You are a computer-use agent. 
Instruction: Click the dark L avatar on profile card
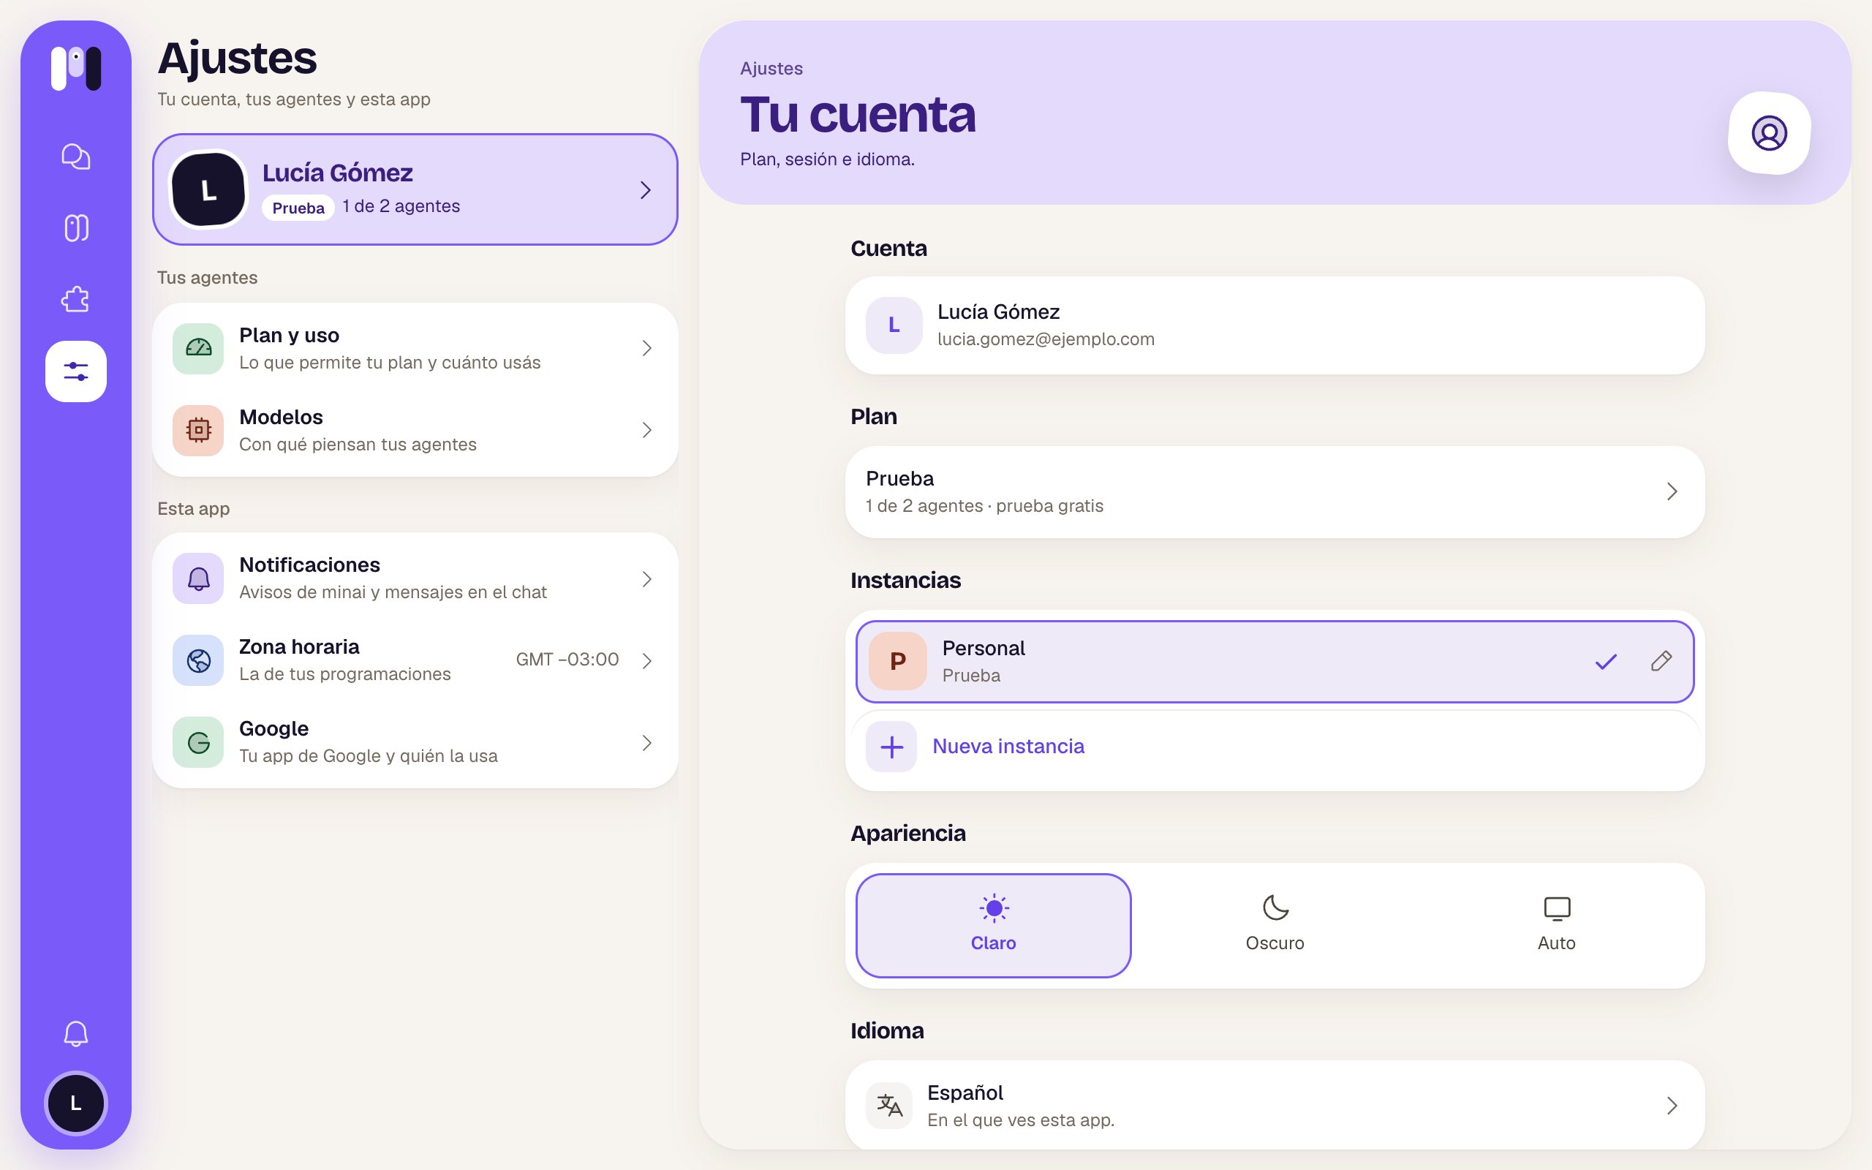[208, 189]
